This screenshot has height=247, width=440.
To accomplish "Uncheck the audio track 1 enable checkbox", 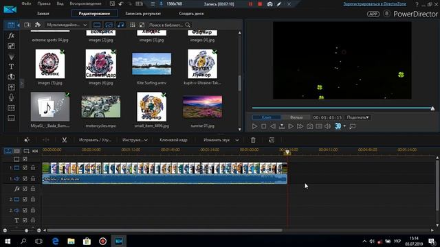I will (25, 178).
